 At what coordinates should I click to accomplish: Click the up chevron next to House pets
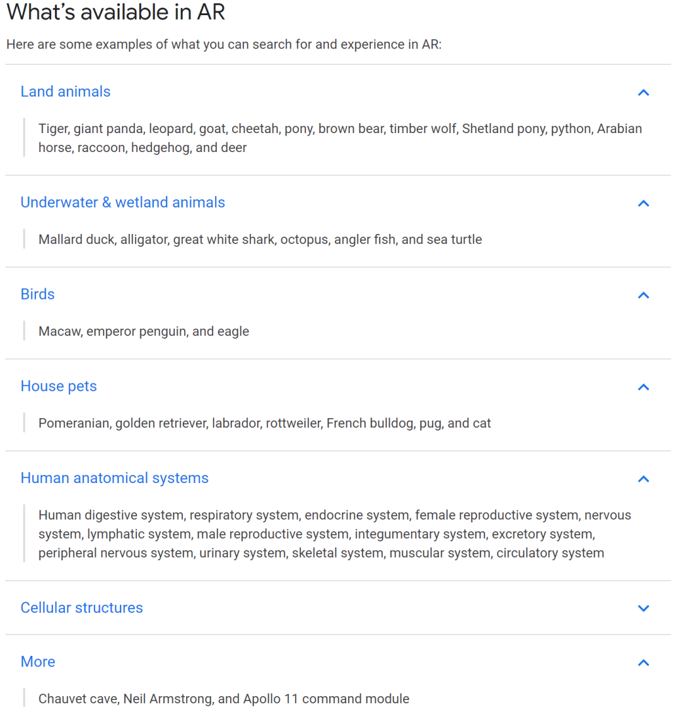click(x=643, y=387)
